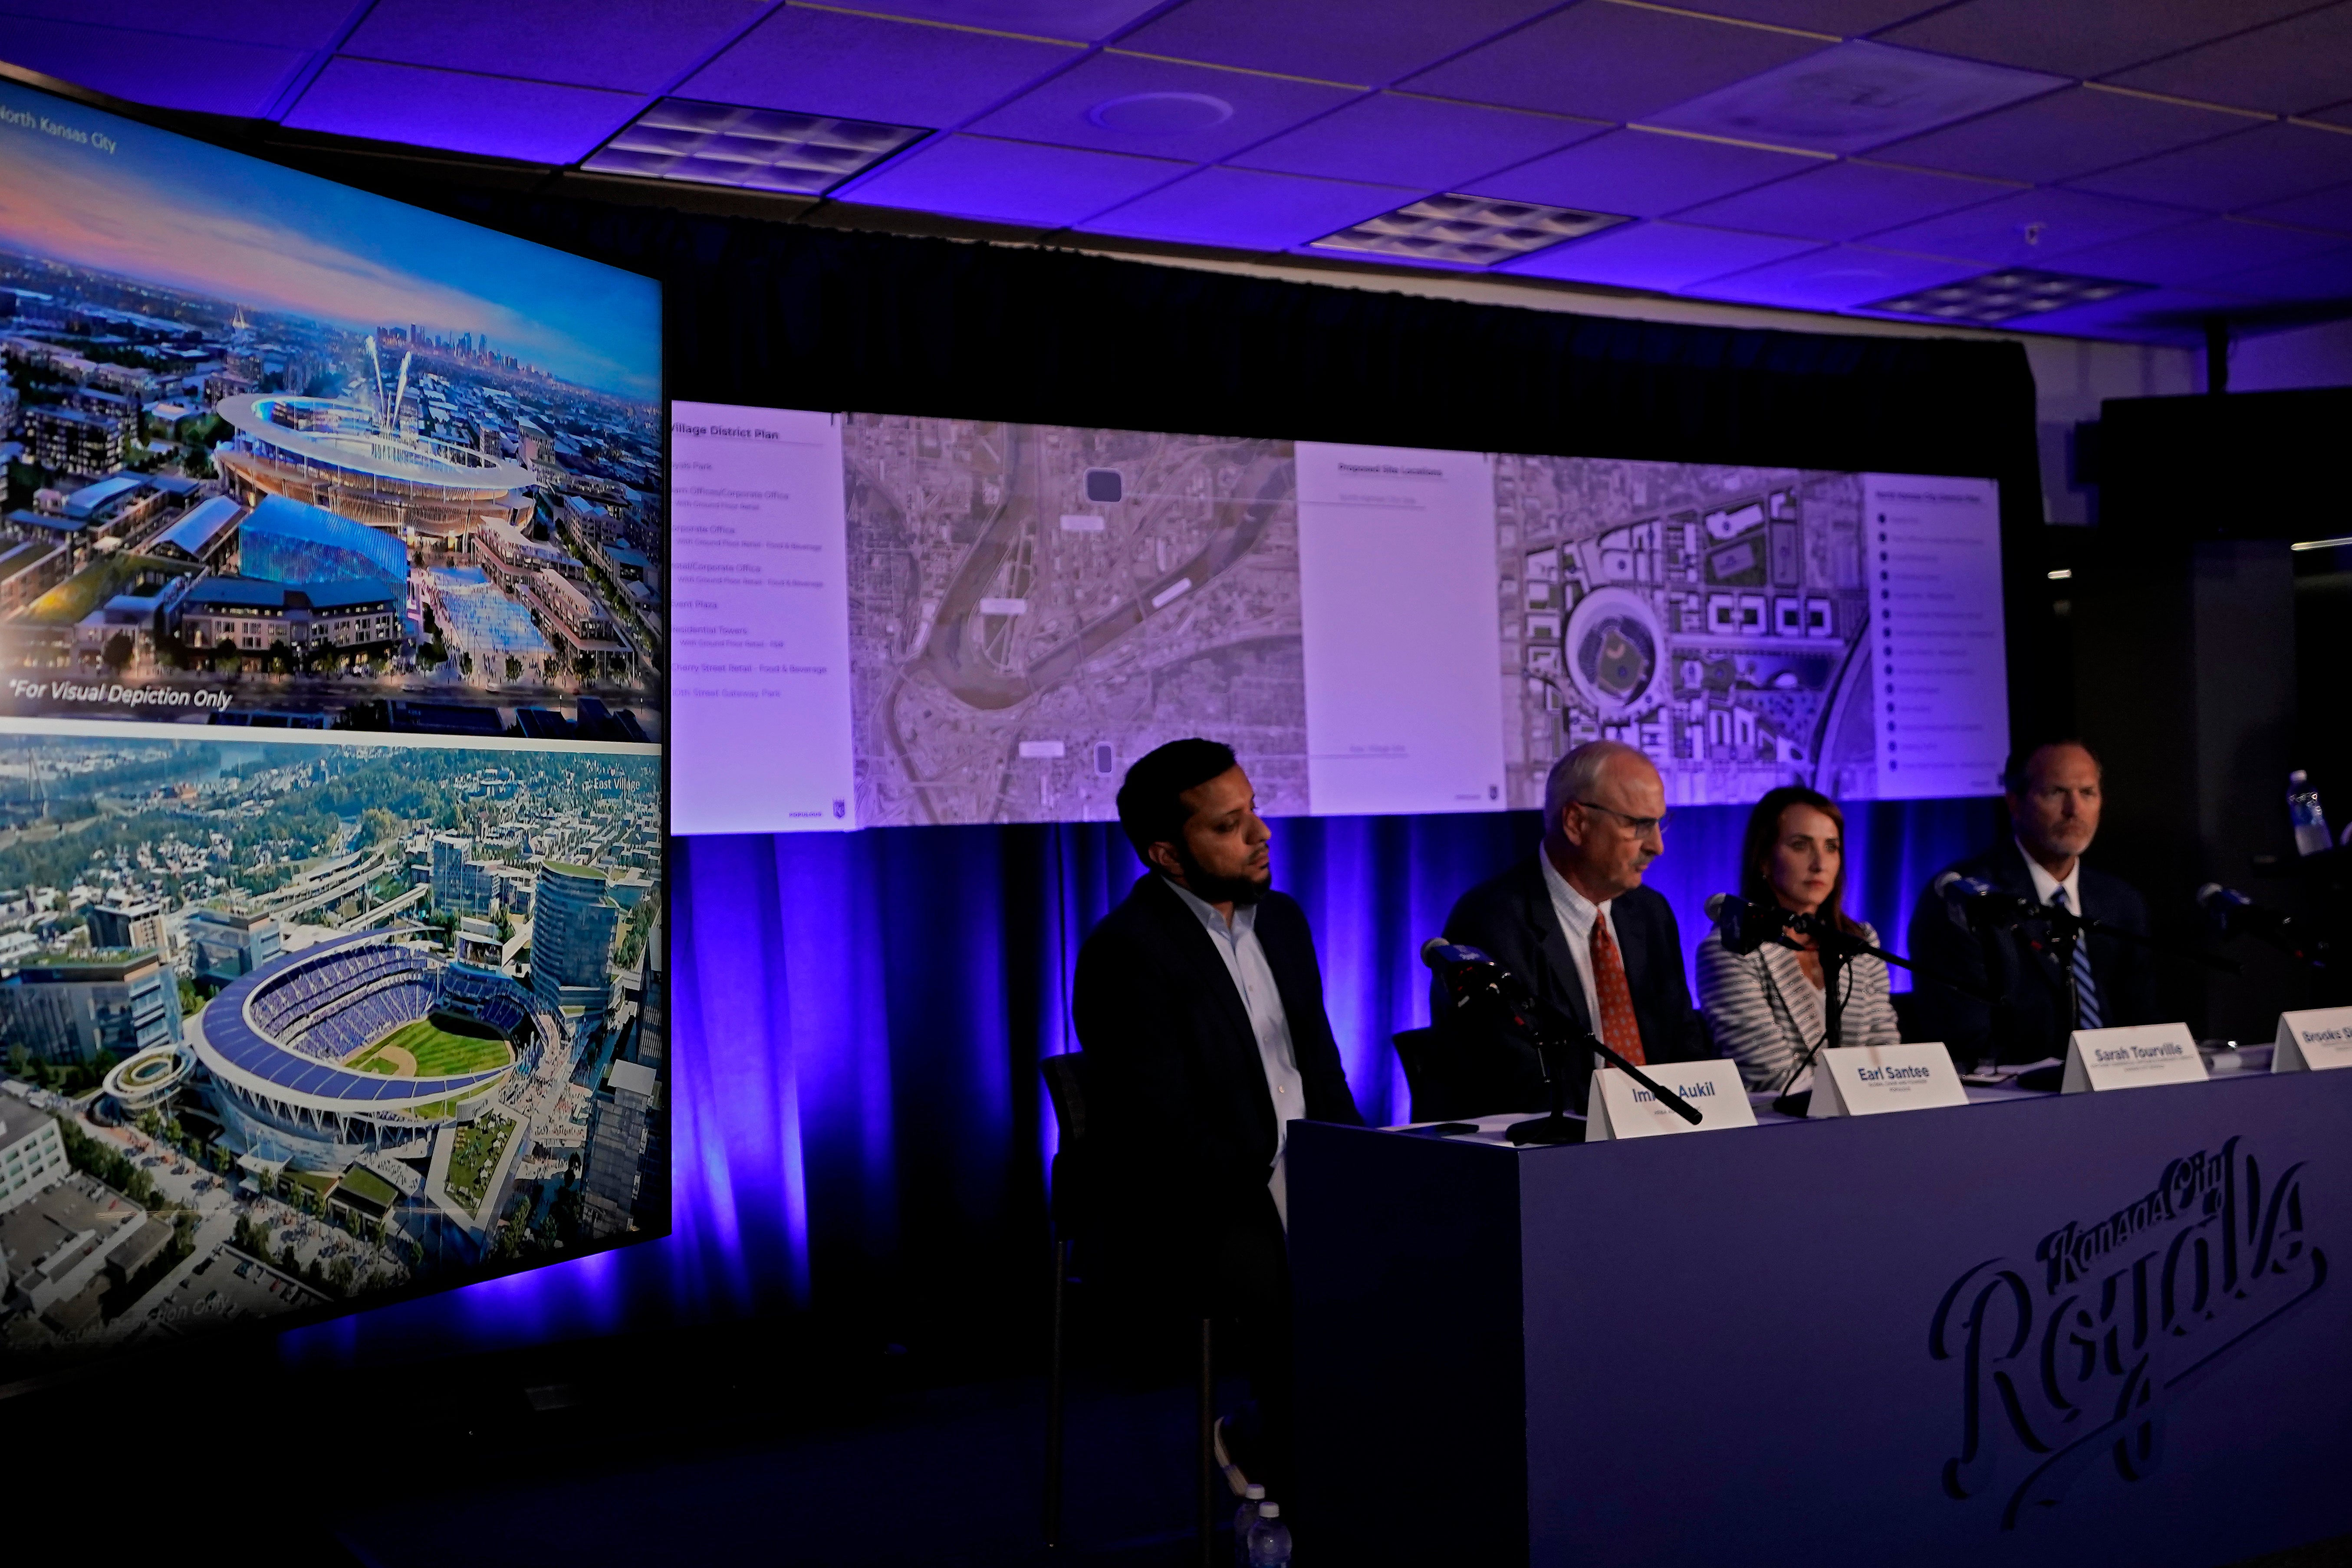The width and height of the screenshot is (2352, 1568).
Task: Click the Sarah Tourville name placard
Action: (2138, 1057)
